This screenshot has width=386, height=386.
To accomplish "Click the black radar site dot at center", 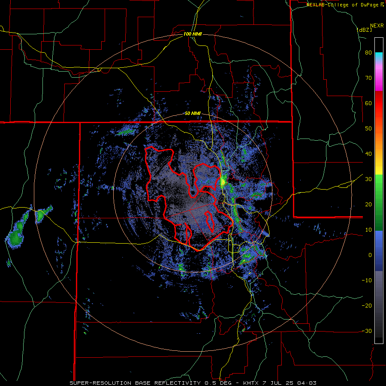I will point(193,192).
